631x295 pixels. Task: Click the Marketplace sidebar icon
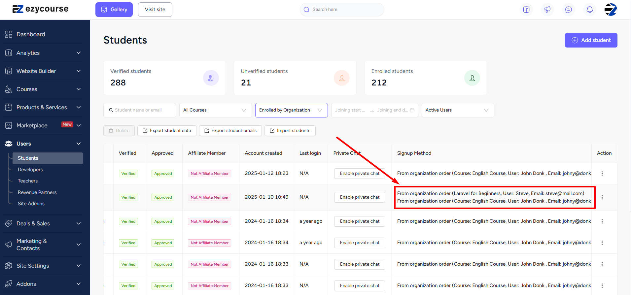coord(9,125)
